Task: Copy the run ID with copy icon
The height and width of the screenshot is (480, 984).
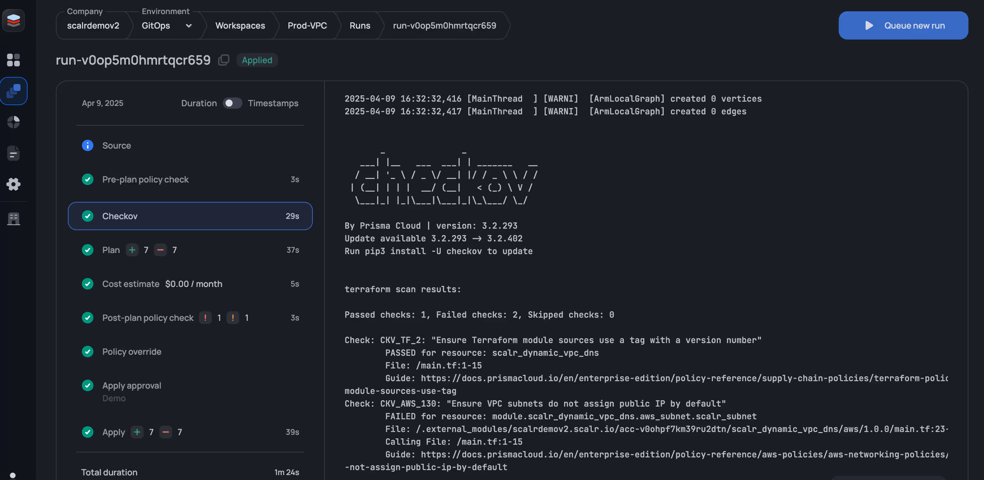Action: 223,60
